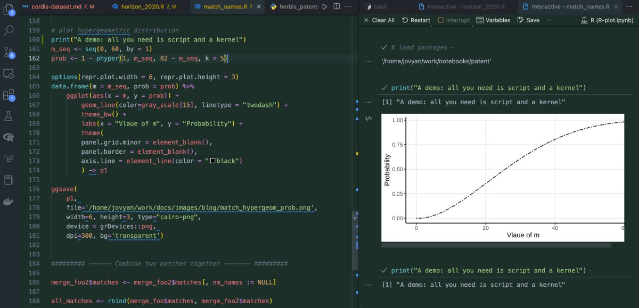Click the 'ggsave(' line in the editor
Screen dimensions: 639x308
(64, 189)
